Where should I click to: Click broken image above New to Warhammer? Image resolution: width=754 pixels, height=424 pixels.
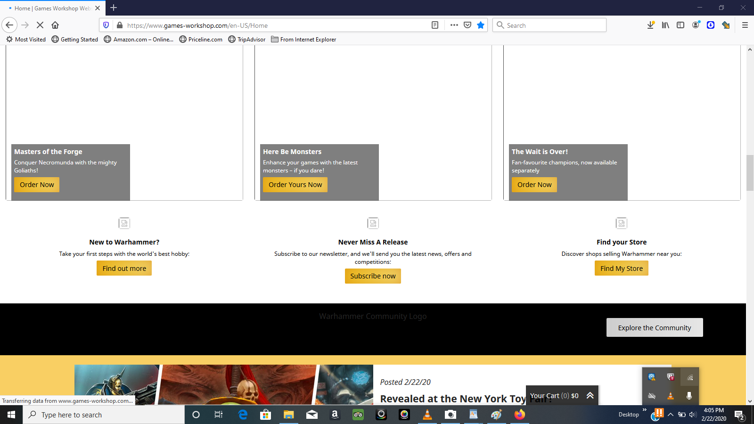[x=124, y=223]
